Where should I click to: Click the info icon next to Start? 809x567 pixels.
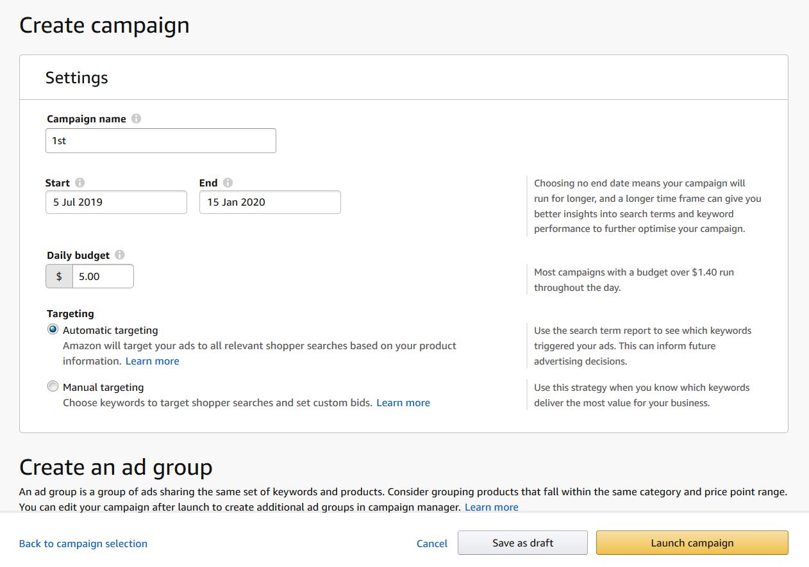click(80, 183)
